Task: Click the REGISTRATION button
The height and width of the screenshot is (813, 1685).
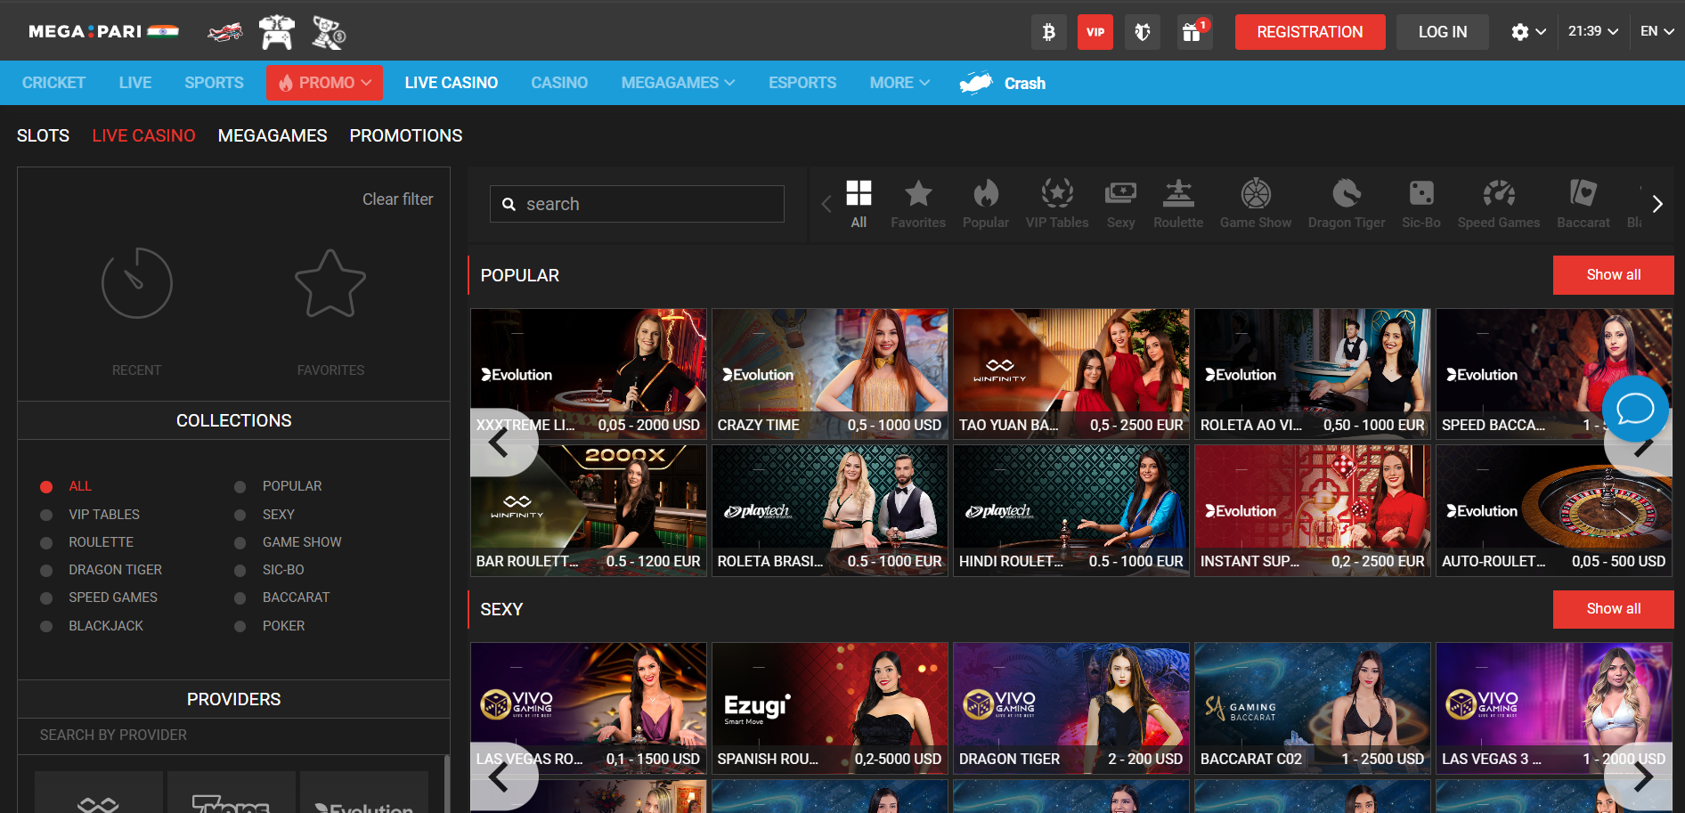Action: [1310, 32]
